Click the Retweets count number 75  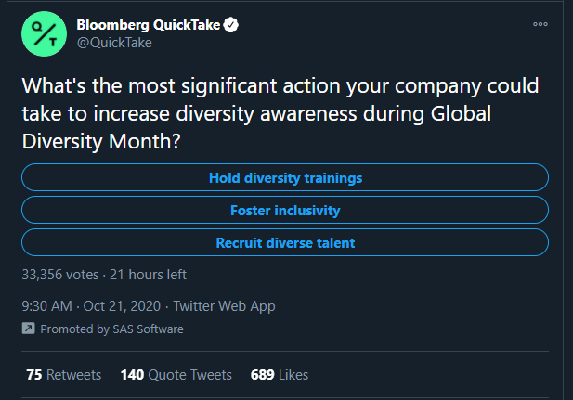[x=34, y=375]
